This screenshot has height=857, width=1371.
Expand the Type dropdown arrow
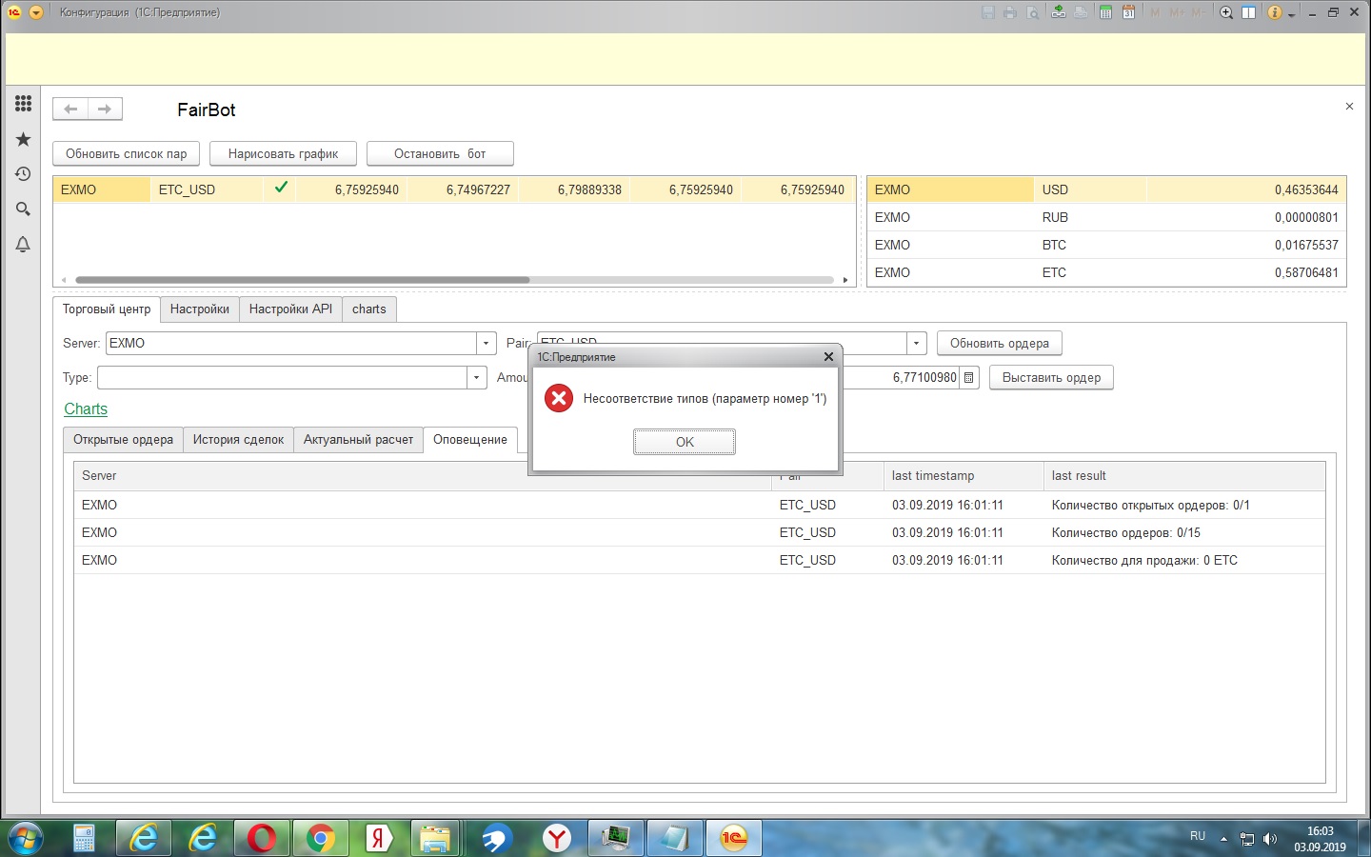coord(476,377)
